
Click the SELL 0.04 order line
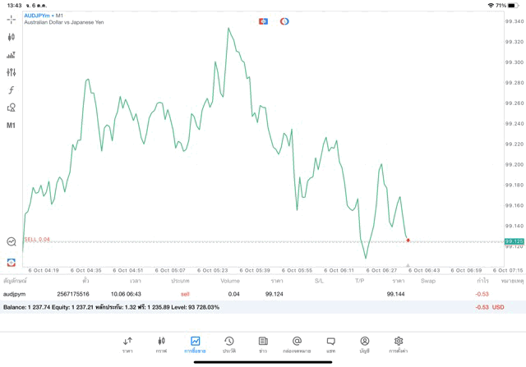tap(38, 239)
